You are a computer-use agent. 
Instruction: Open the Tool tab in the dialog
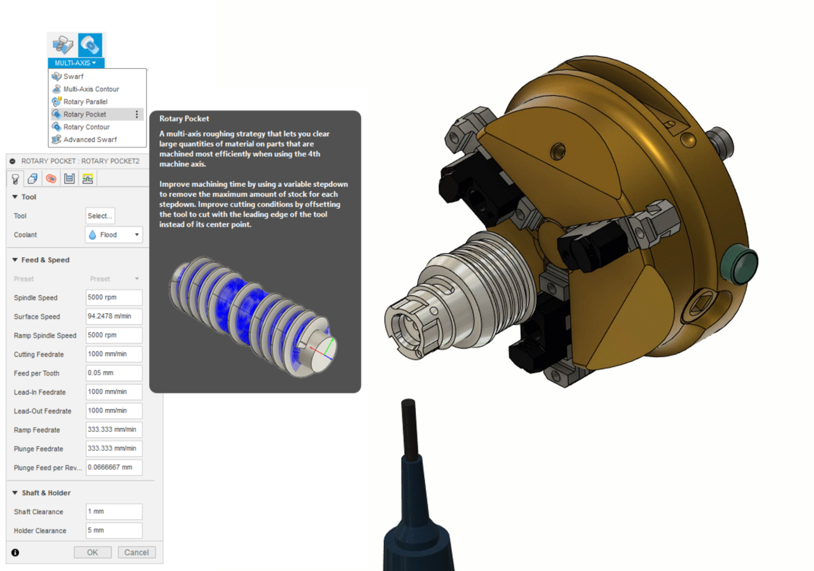tap(15, 179)
